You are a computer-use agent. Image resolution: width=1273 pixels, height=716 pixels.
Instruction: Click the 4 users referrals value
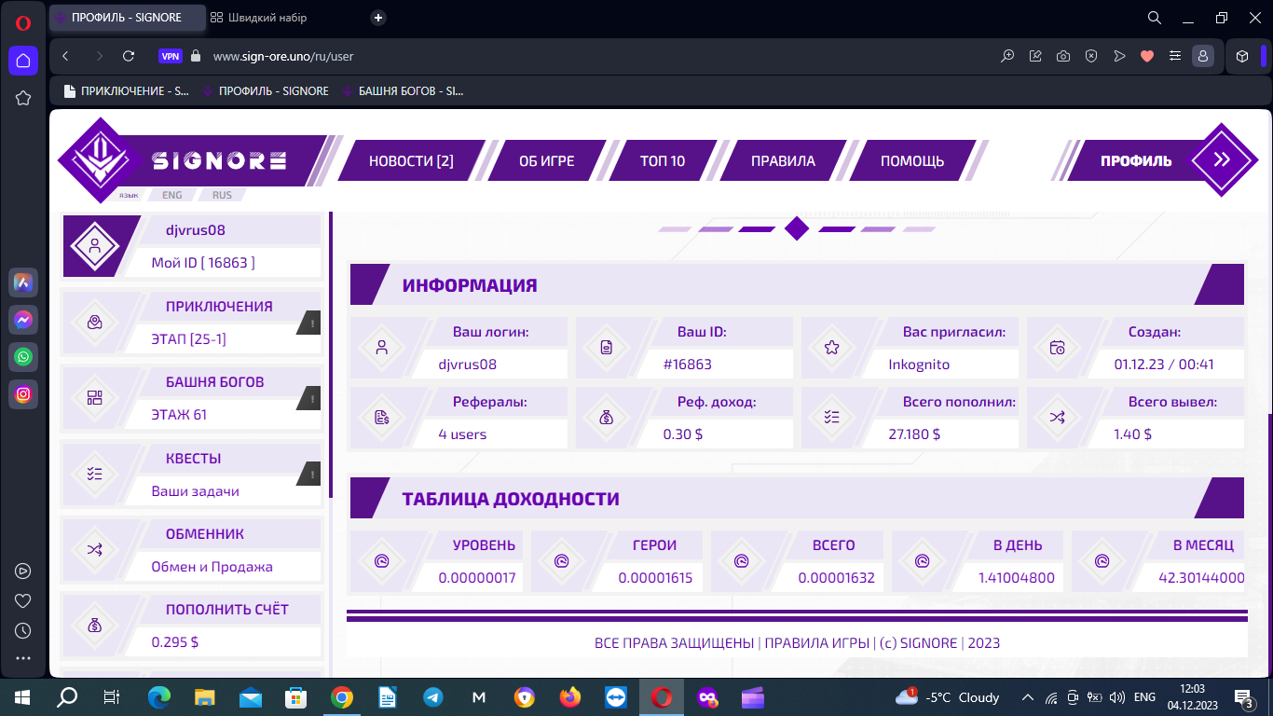(462, 434)
